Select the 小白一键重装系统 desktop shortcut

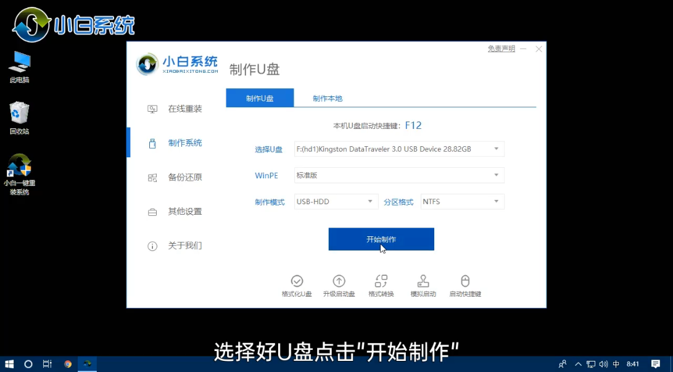point(19,174)
